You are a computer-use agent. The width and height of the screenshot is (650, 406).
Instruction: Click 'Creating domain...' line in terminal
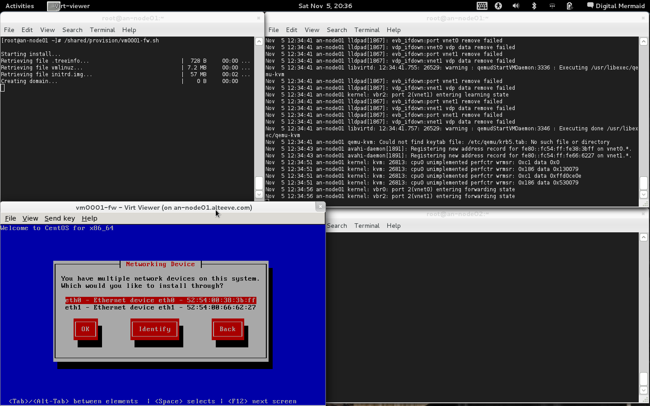(120, 81)
